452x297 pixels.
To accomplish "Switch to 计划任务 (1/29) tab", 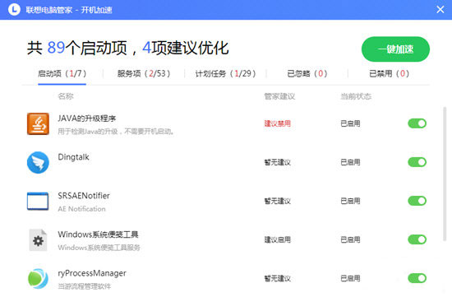I will [225, 73].
